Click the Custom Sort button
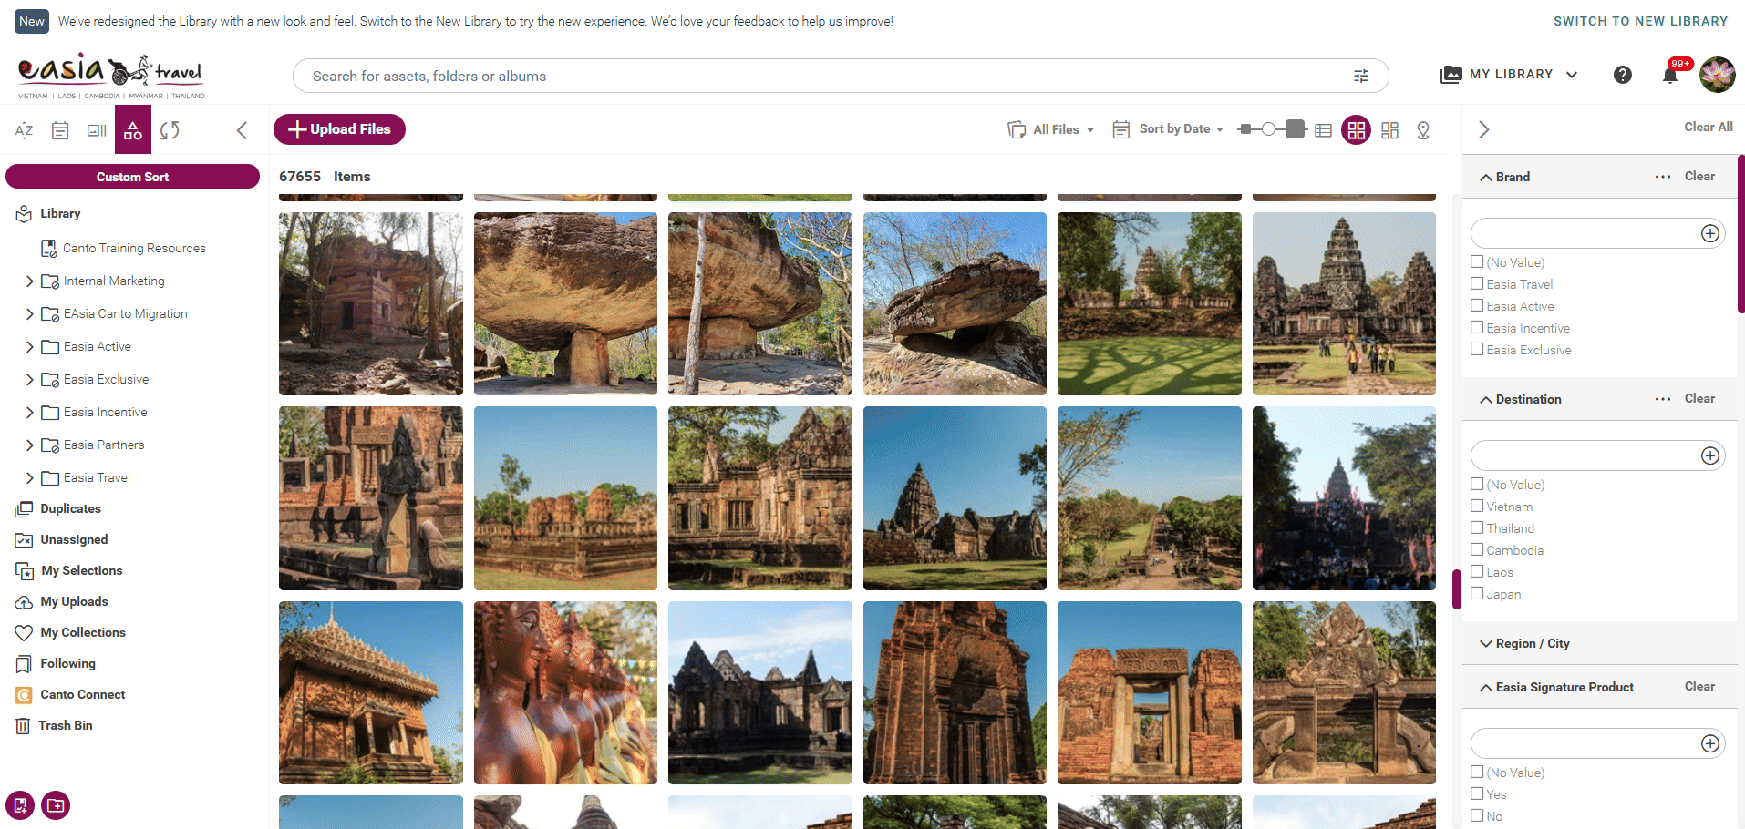The height and width of the screenshot is (829, 1745). pos(132,177)
